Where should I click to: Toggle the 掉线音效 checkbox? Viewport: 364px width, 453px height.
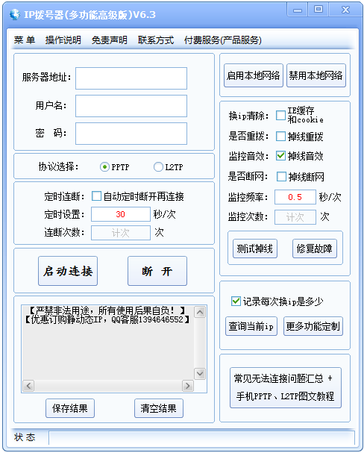[x=280, y=156]
